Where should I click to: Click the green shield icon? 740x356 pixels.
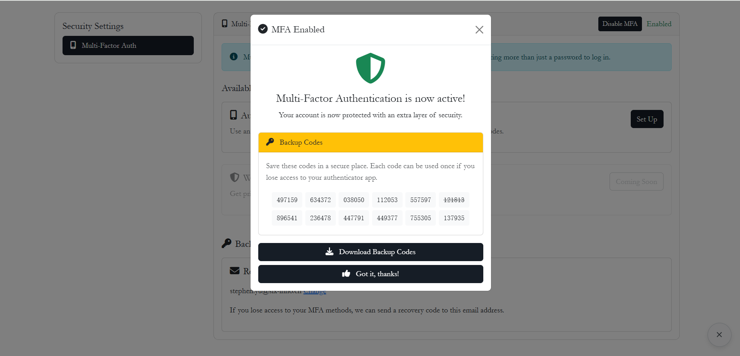pos(371,68)
